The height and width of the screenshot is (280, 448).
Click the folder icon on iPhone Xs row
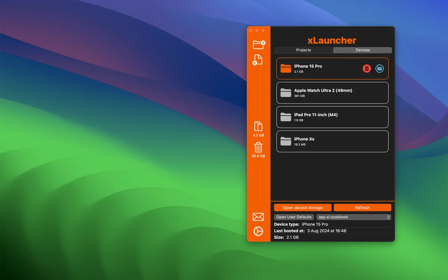[x=286, y=141]
